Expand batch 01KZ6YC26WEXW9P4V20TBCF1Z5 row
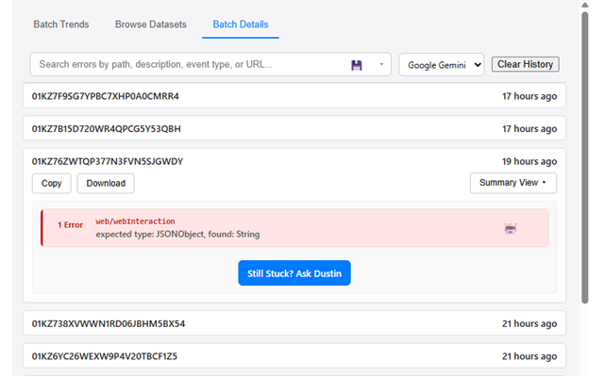Image resolution: width=604 pixels, height=377 pixels. (x=294, y=356)
